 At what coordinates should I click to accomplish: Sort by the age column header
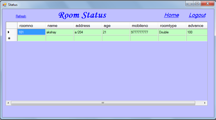116,26
